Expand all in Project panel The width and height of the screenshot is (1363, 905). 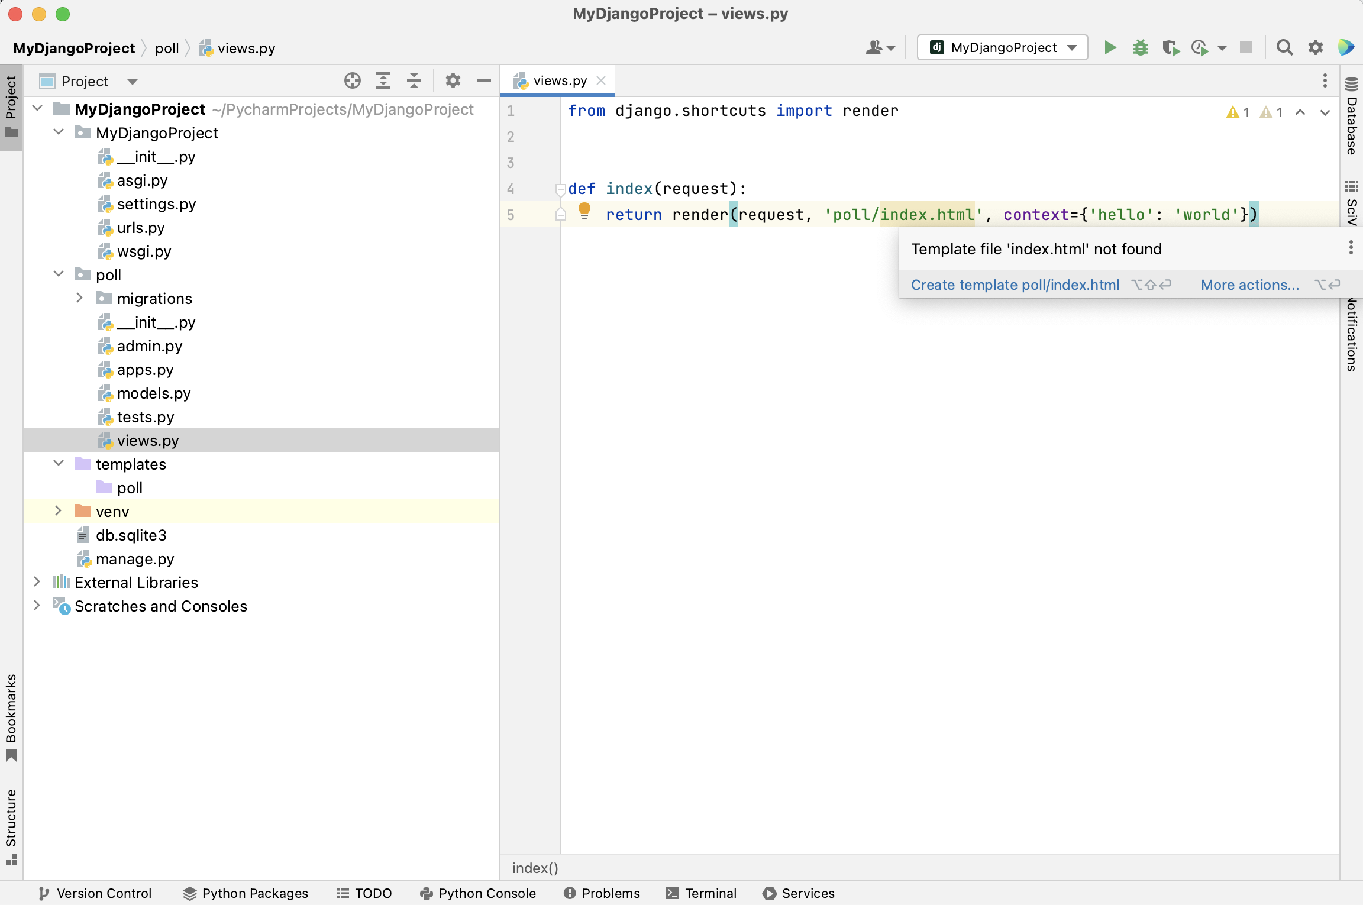pyautogui.click(x=383, y=80)
